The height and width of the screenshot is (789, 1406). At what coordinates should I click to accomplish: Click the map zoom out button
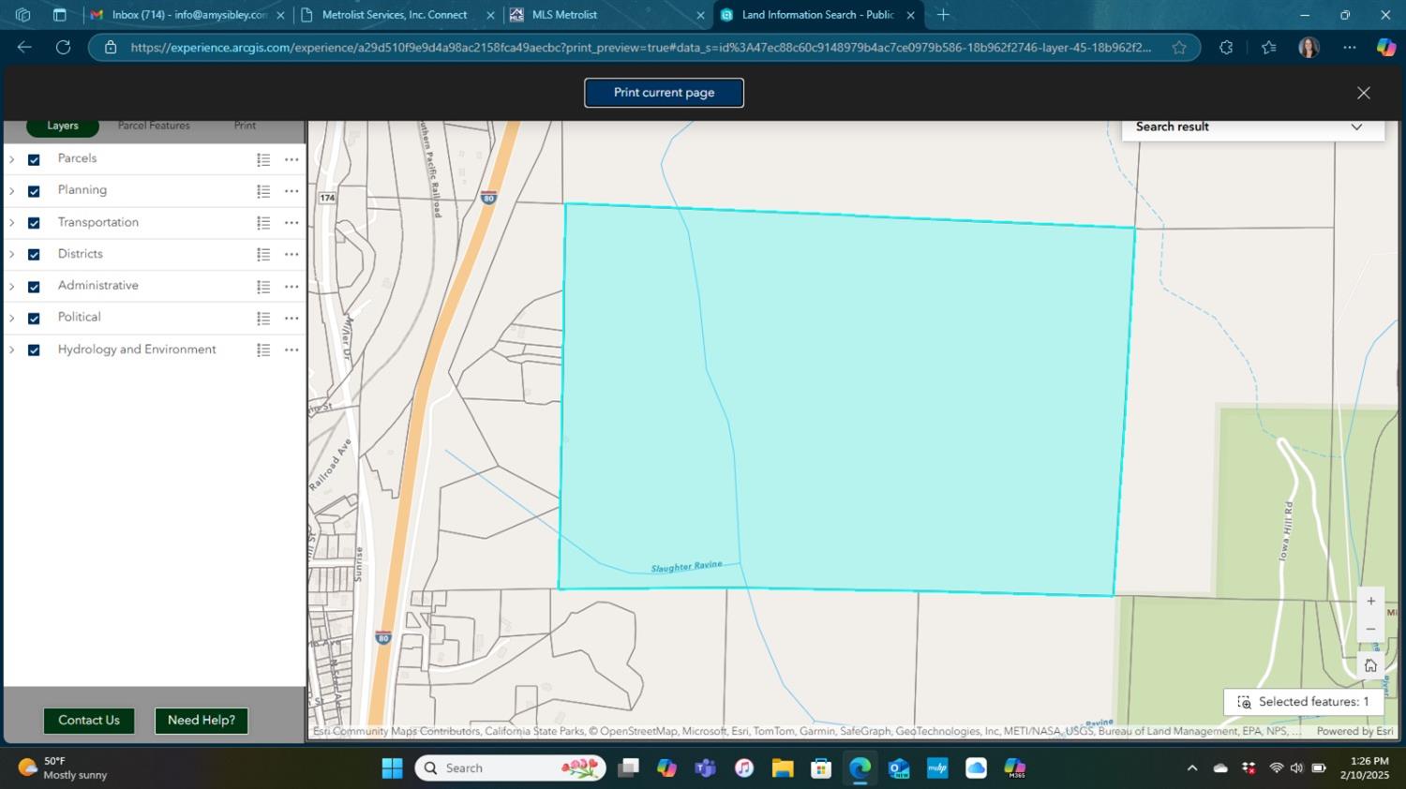point(1370,630)
